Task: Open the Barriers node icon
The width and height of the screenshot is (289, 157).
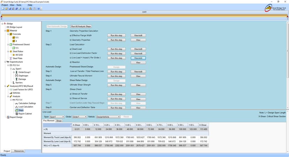Action: click(14, 83)
